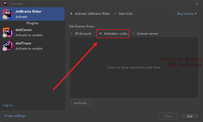Open Proxy settings
This screenshot has height=122, width=203.
pyautogui.click(x=15, y=116)
